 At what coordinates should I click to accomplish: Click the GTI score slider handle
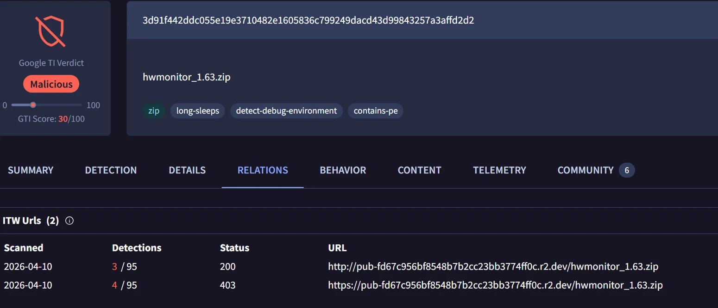(x=33, y=105)
